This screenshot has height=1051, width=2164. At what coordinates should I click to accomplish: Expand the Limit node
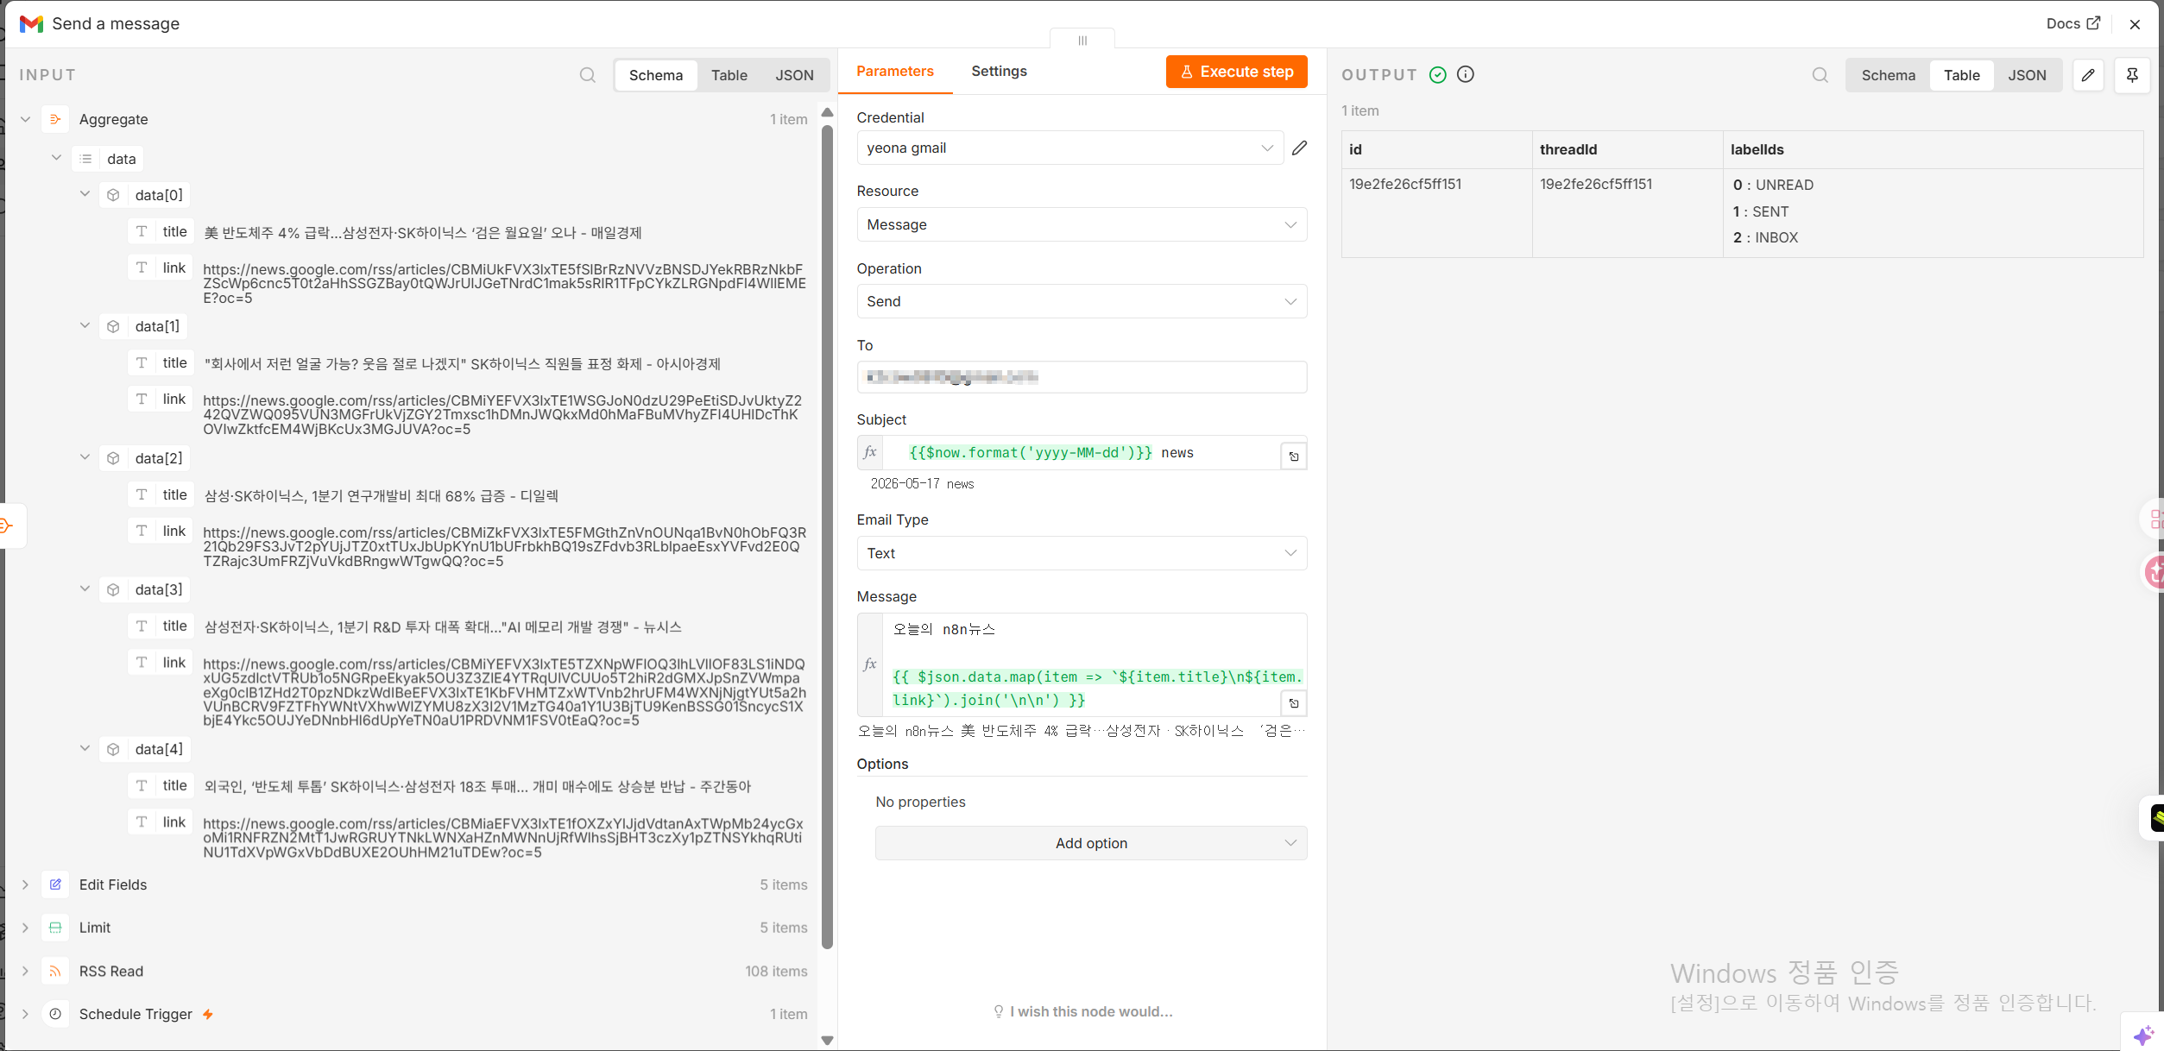[26, 928]
